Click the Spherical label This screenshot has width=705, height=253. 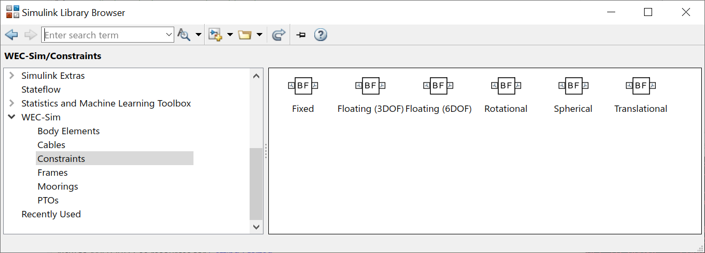click(x=573, y=109)
